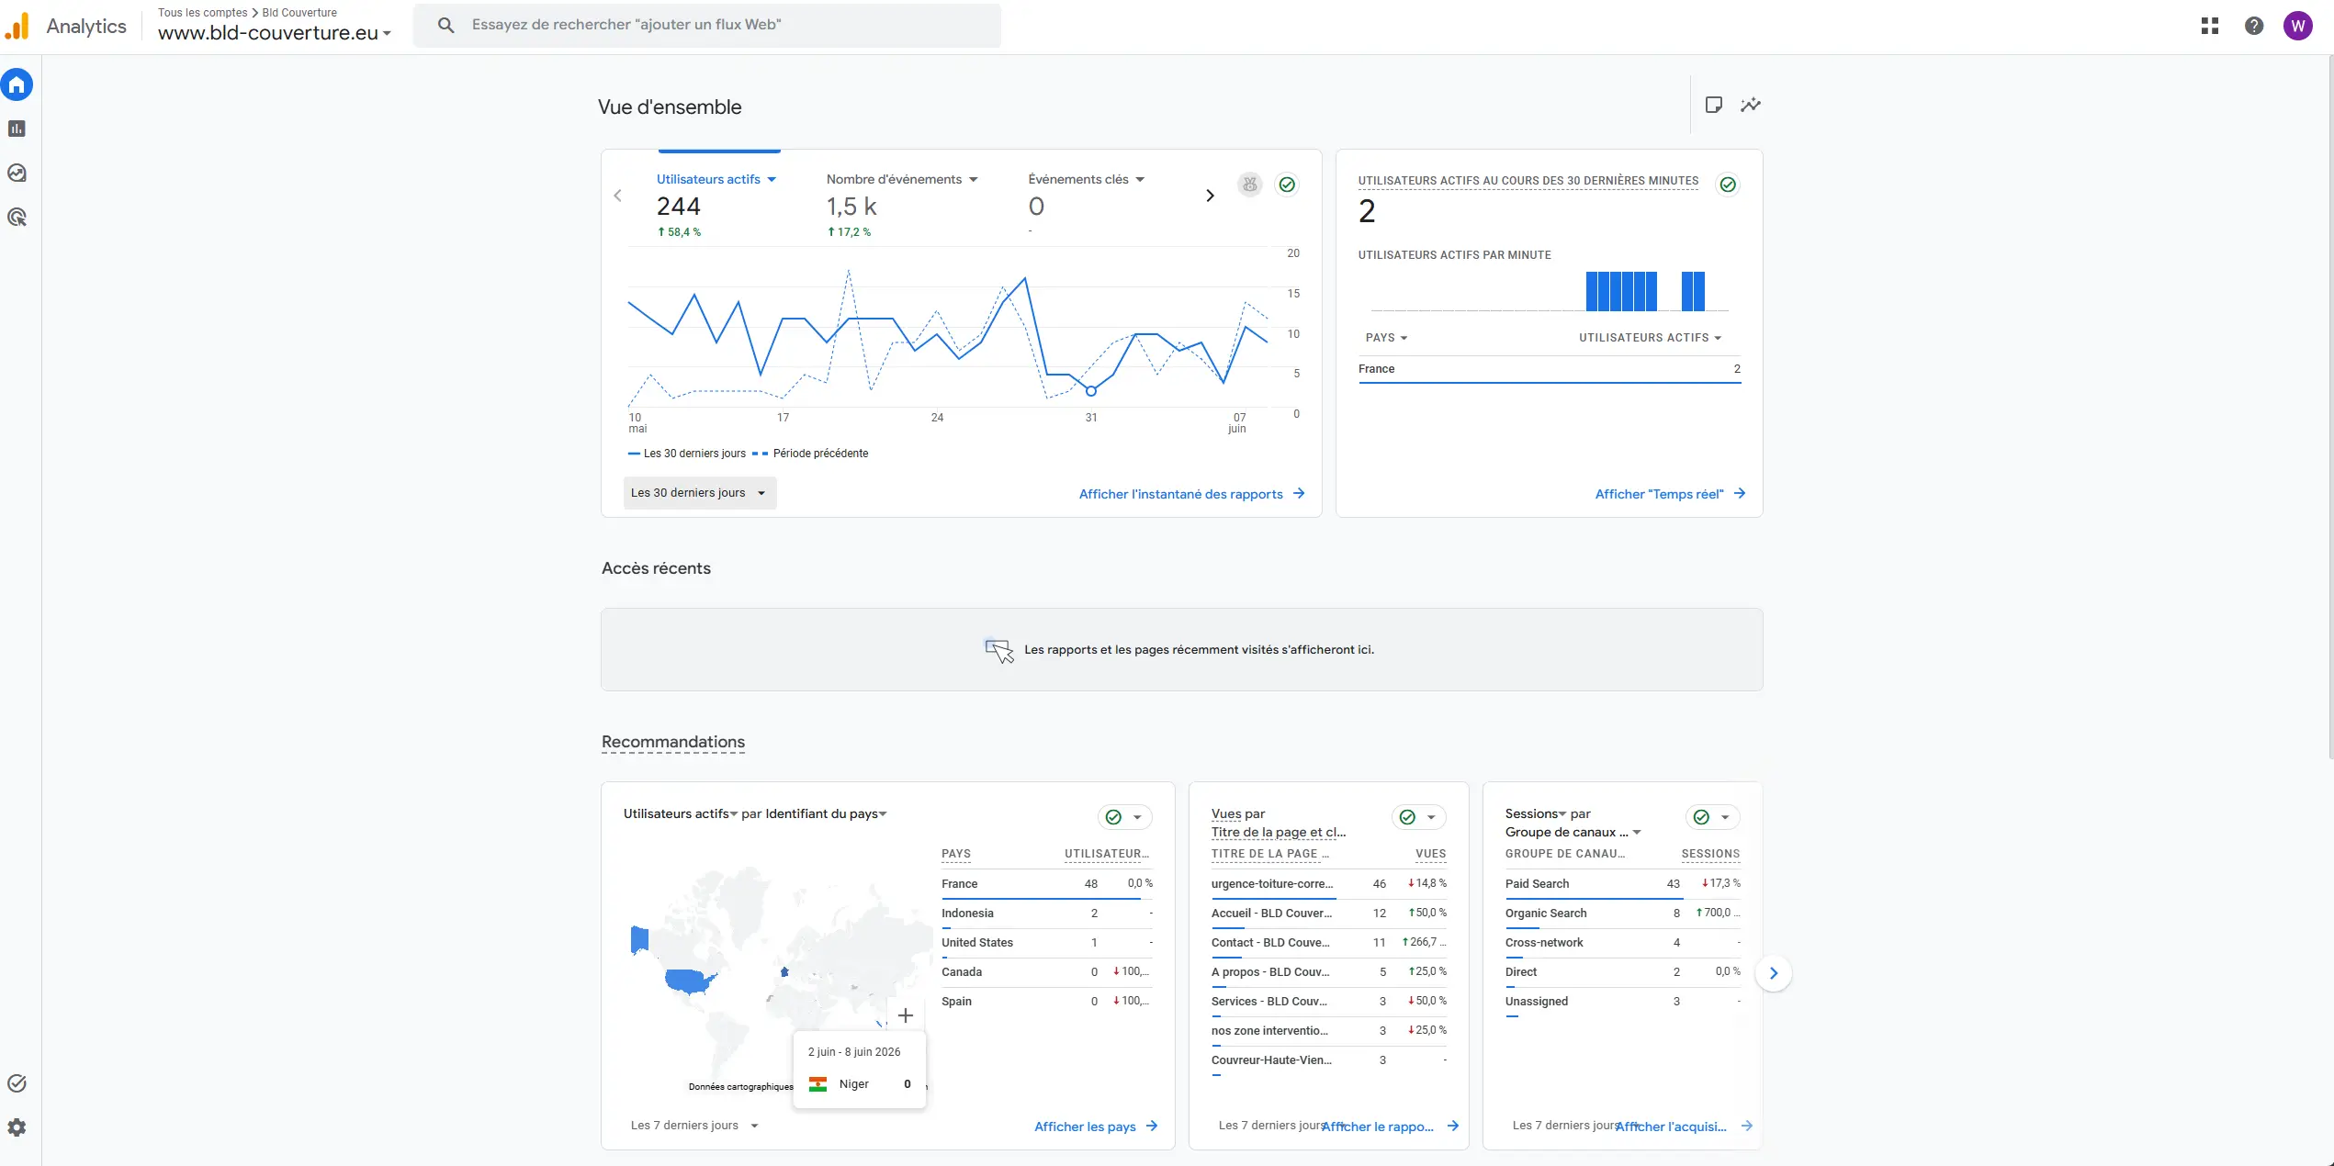Click the VUES column header
This screenshot has height=1166, width=2334.
(1430, 854)
